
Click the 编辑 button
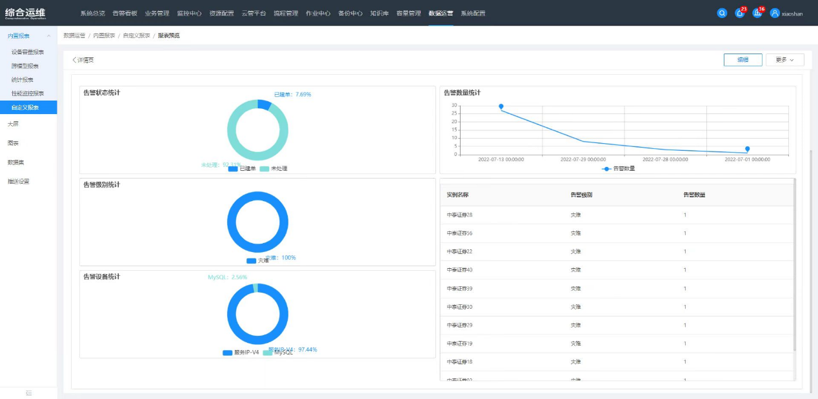pos(743,60)
